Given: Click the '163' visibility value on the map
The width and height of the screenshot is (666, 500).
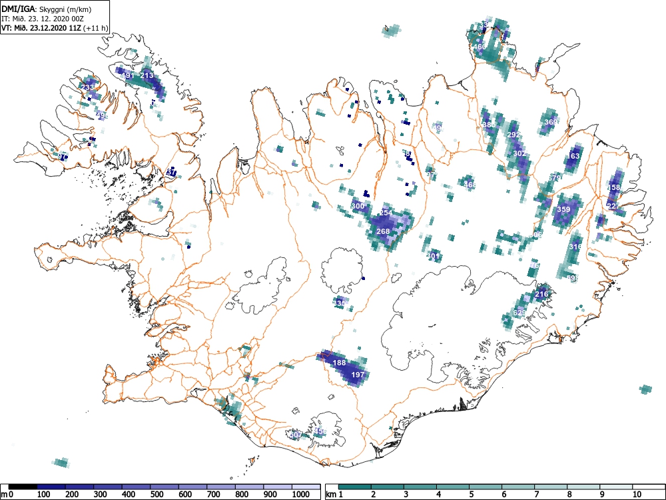Looking at the screenshot, I should pos(573,156).
